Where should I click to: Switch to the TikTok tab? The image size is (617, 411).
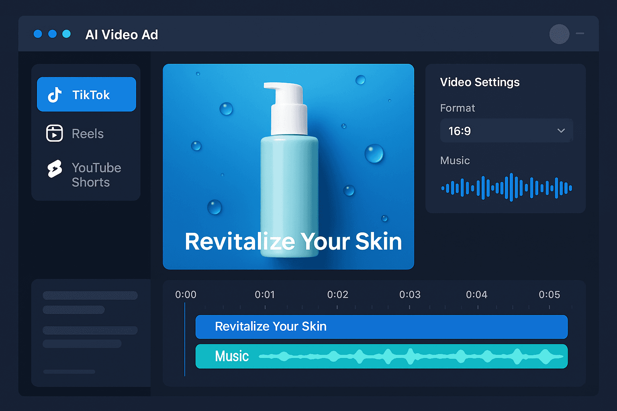tap(86, 94)
